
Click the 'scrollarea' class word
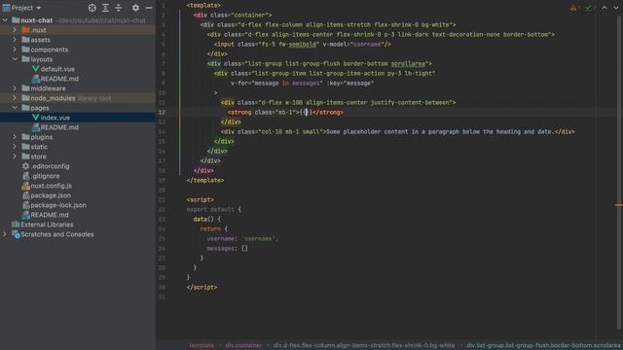[408, 63]
